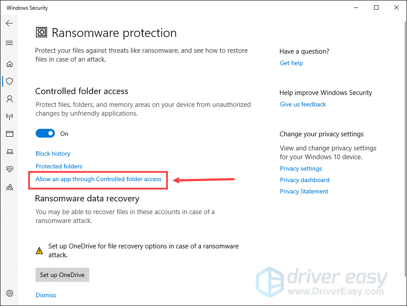Open the Get help link
The image size is (407, 306).
pos(291,63)
